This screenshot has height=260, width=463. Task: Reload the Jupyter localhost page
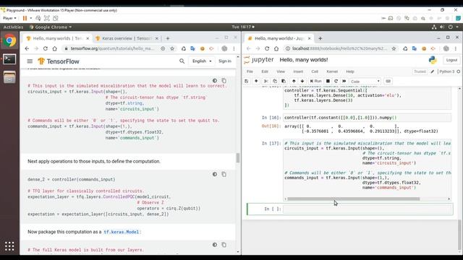pyautogui.click(x=267, y=48)
